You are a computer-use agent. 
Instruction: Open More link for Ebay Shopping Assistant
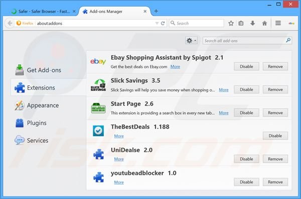point(175,66)
